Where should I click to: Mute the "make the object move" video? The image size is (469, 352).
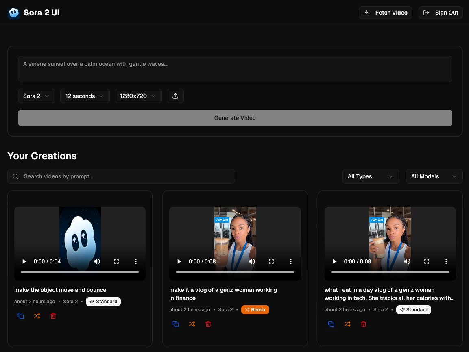(97, 261)
